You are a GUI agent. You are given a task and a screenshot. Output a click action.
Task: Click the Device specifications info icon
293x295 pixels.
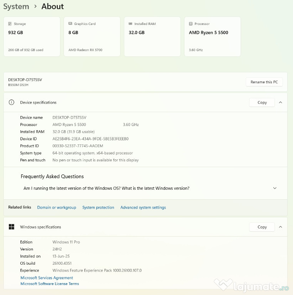click(11, 102)
